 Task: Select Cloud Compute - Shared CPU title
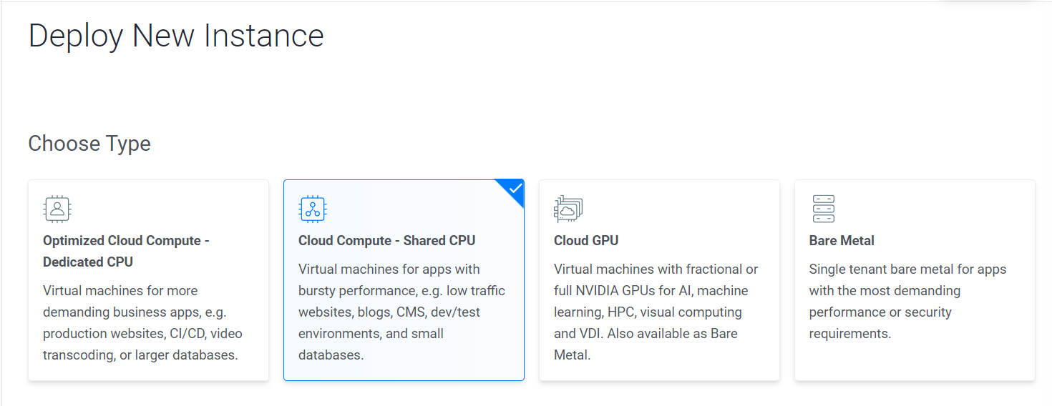click(386, 241)
